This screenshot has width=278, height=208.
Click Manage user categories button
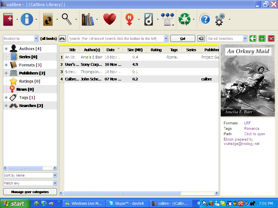pyautogui.click(x=30, y=192)
